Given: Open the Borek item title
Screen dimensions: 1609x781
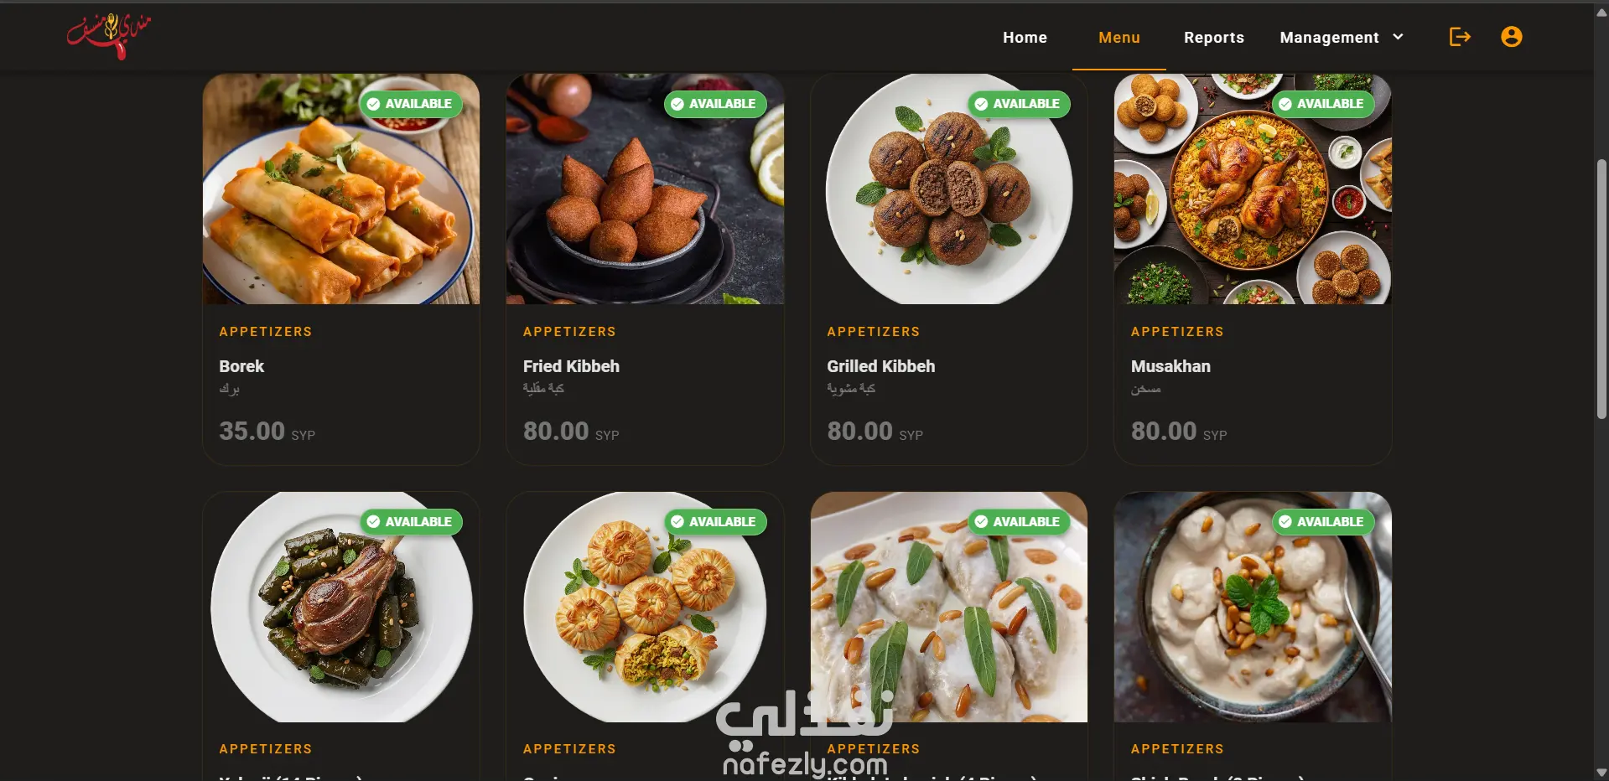Looking at the screenshot, I should [x=241, y=366].
